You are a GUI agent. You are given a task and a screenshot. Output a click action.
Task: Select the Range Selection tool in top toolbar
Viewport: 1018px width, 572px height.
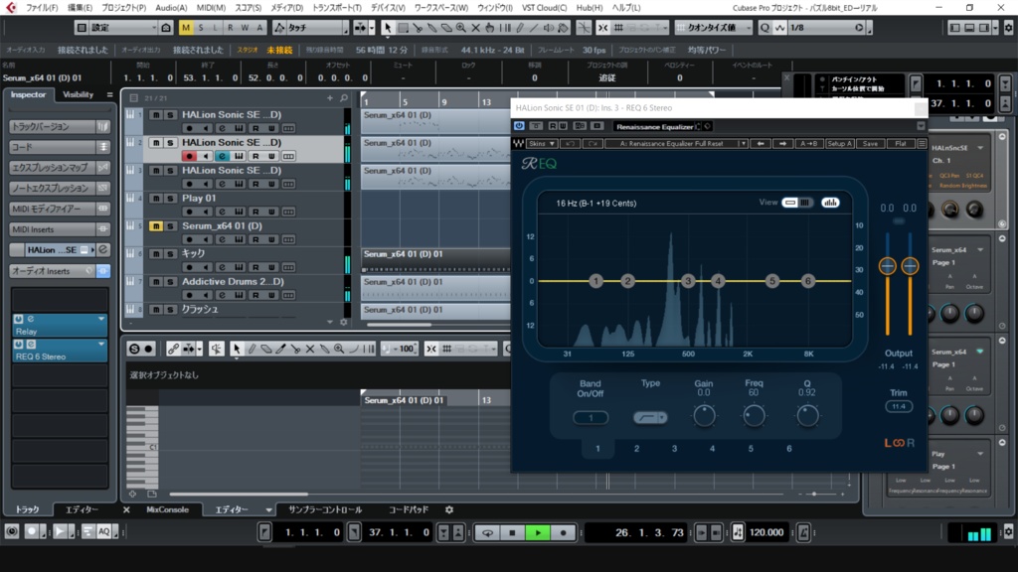pos(403,28)
